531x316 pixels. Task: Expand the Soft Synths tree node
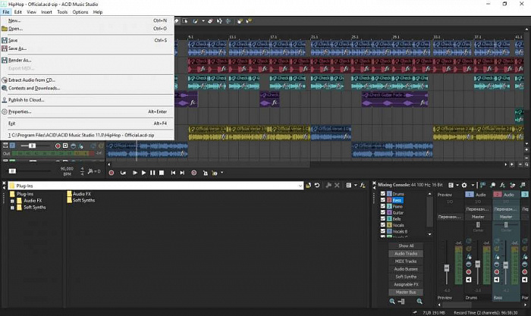(x=12, y=207)
